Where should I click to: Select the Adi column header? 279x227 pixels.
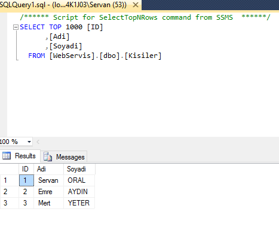click(x=48, y=169)
